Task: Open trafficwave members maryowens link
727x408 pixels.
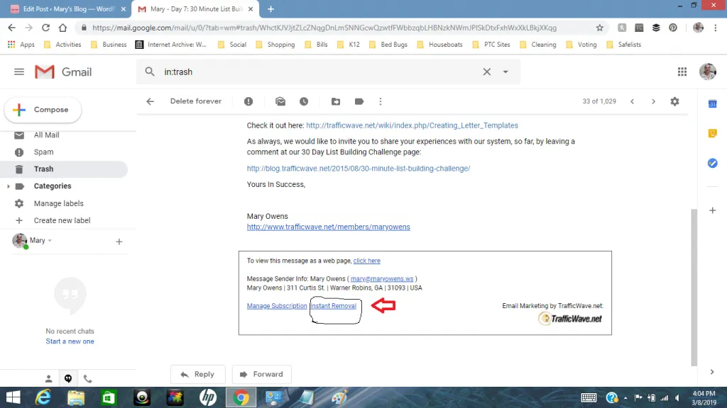Action: pos(328,227)
